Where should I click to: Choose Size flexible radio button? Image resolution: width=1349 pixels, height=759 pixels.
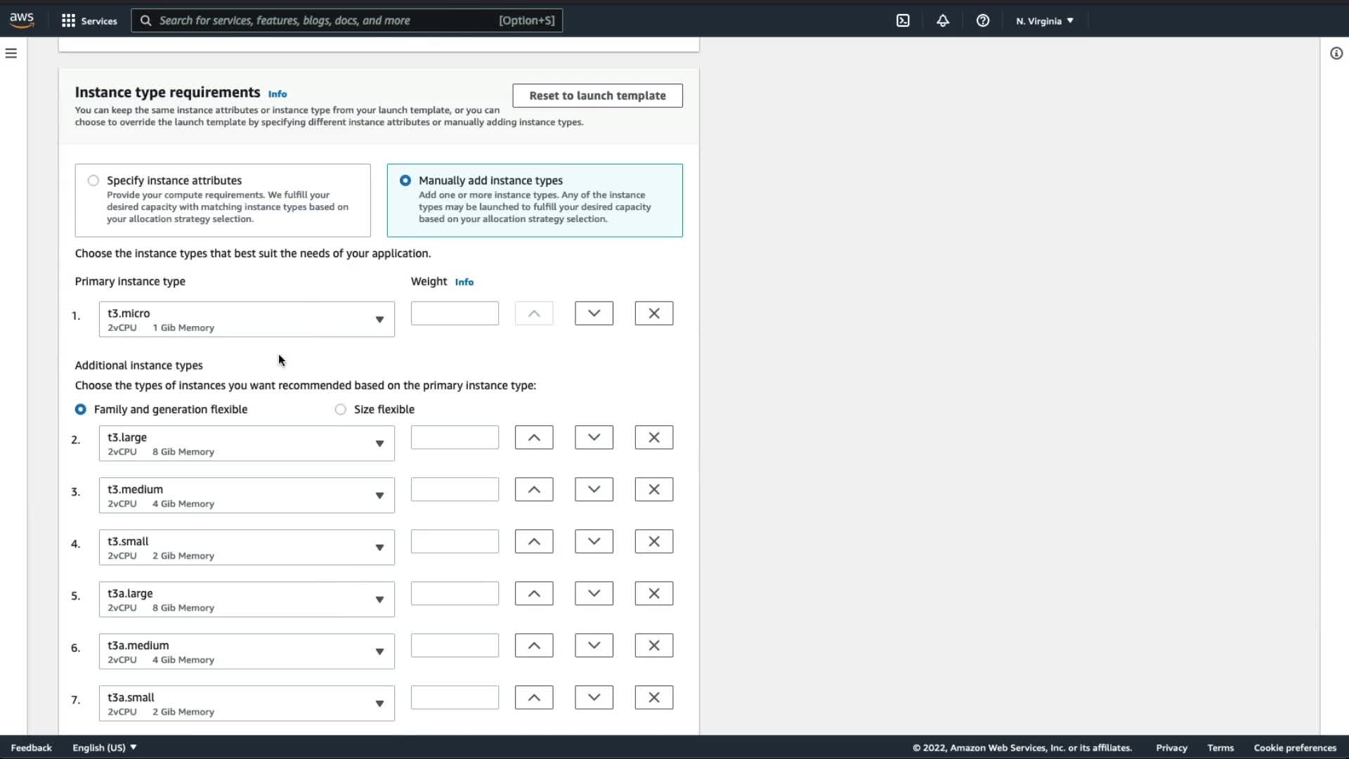[341, 409]
